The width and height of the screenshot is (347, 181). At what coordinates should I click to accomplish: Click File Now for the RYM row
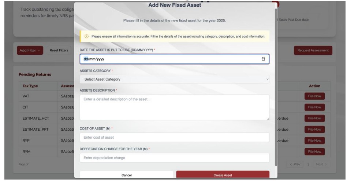[314, 151]
